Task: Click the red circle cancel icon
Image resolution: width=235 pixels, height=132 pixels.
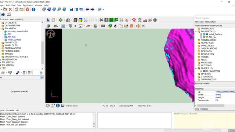Action: pos(28,10)
